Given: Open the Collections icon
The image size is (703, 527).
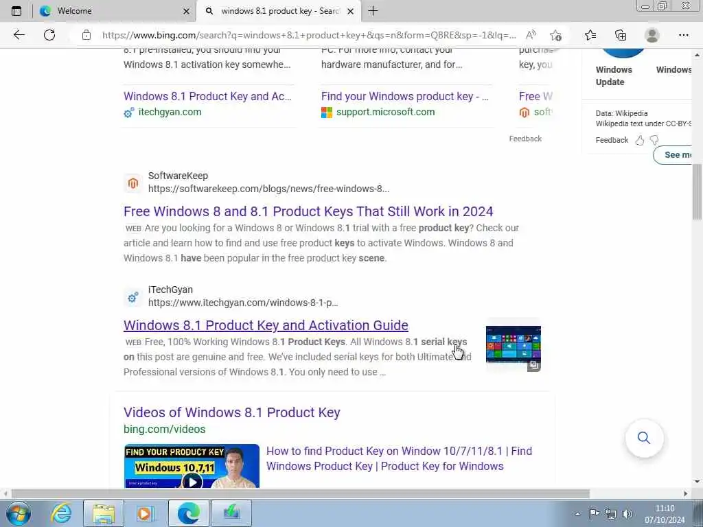Looking at the screenshot, I should point(621,35).
